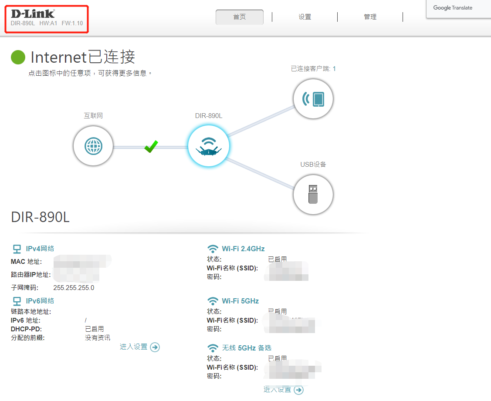This screenshot has width=491, height=401.
Task: Click the 没有资讯 assigned prefix value
Action: (98, 338)
